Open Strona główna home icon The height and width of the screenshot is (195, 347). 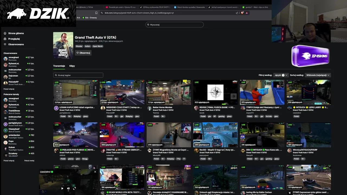click(x=5, y=33)
